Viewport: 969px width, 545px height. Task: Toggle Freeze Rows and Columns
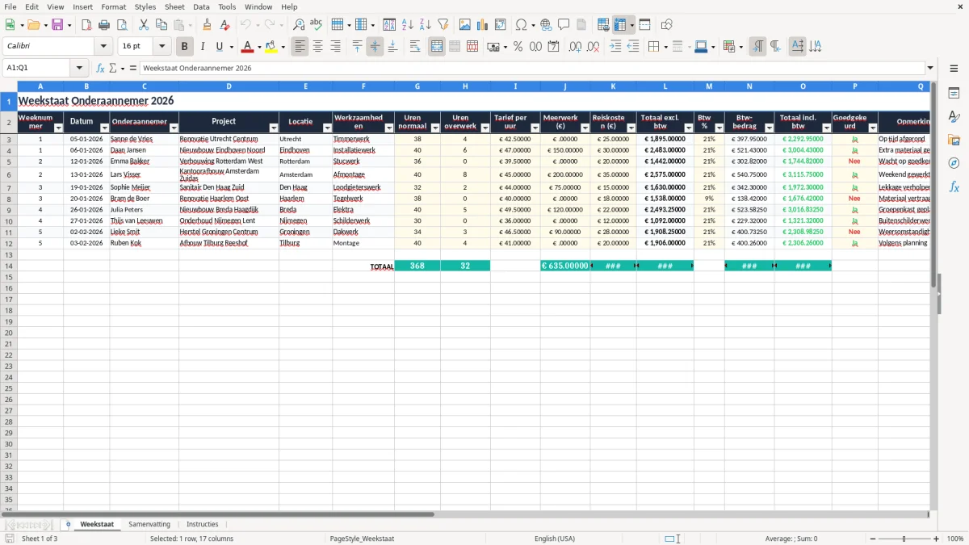[620, 25]
